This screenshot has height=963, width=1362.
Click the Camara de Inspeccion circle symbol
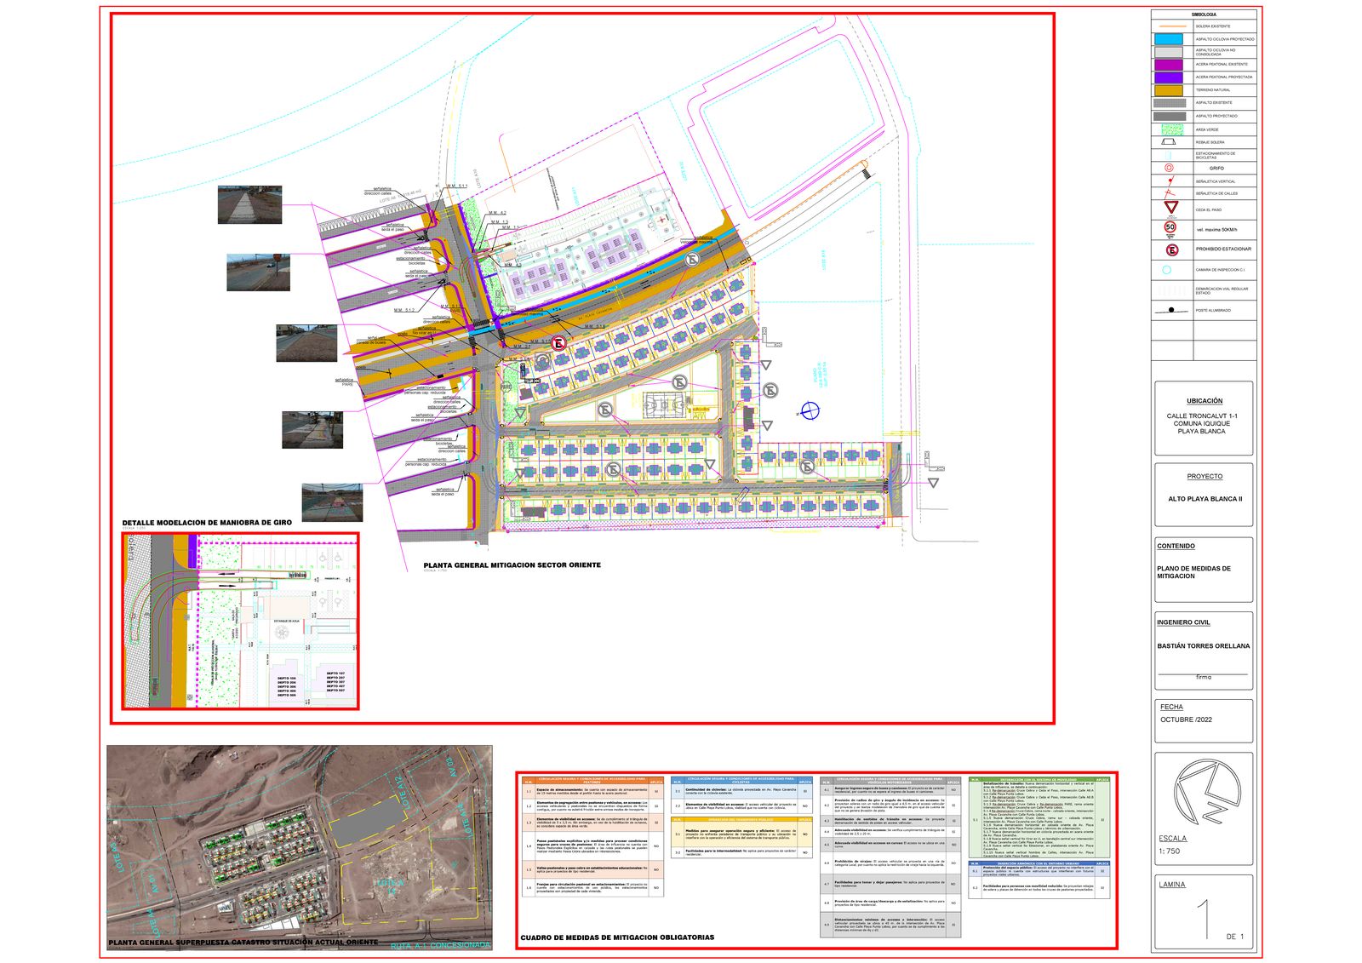click(1166, 270)
